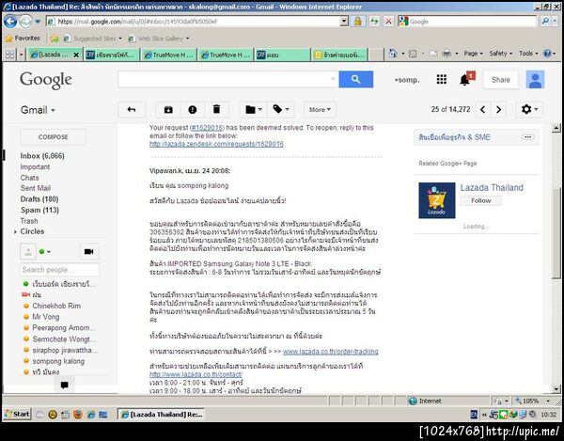Viewport: 564px width, 441px height.
Task: Click the chat speech bubble icon
Action: (x=64, y=385)
